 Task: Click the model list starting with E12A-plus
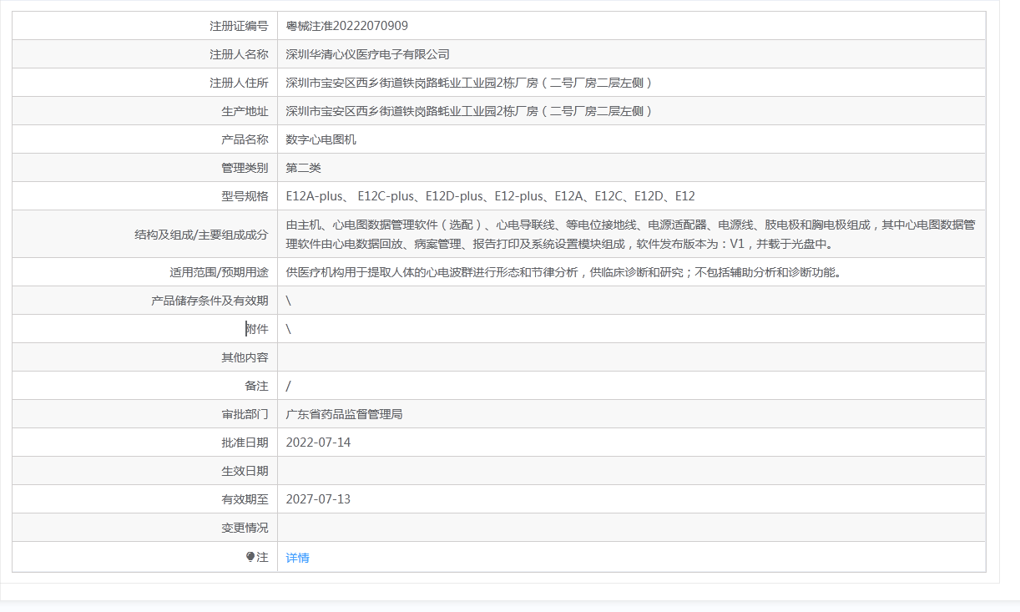pyautogui.click(x=490, y=196)
